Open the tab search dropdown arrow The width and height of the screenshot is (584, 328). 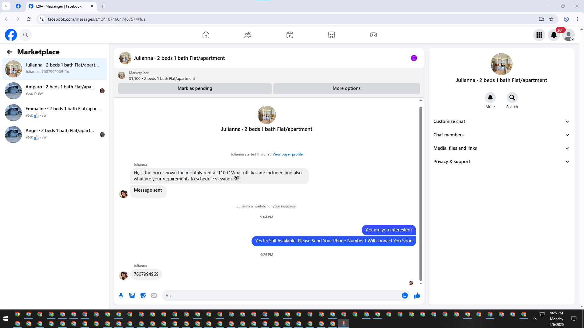coord(6,6)
